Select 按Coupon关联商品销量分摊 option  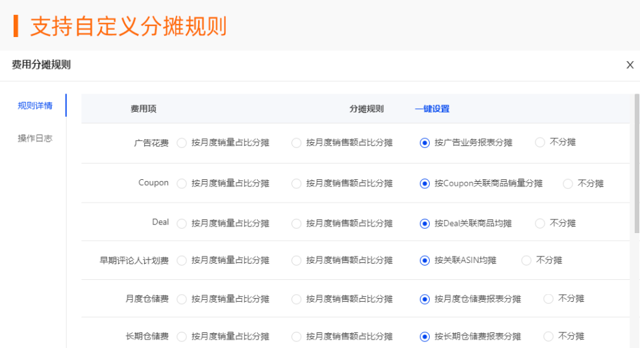tap(425, 184)
